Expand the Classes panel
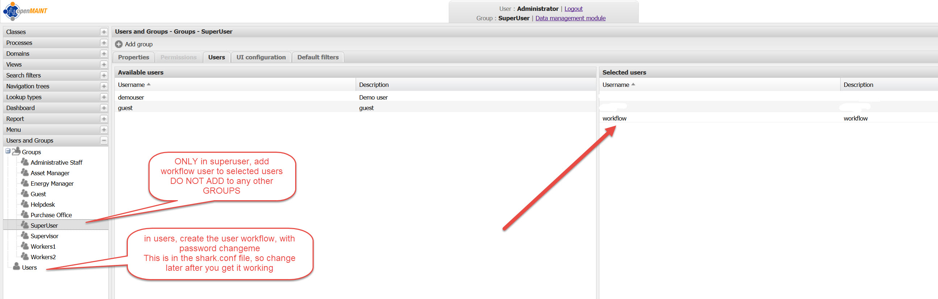 coord(104,32)
